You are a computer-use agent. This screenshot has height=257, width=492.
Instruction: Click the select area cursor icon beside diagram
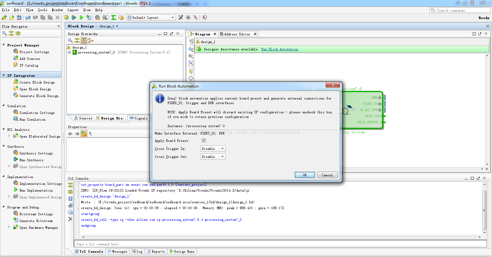191,71
